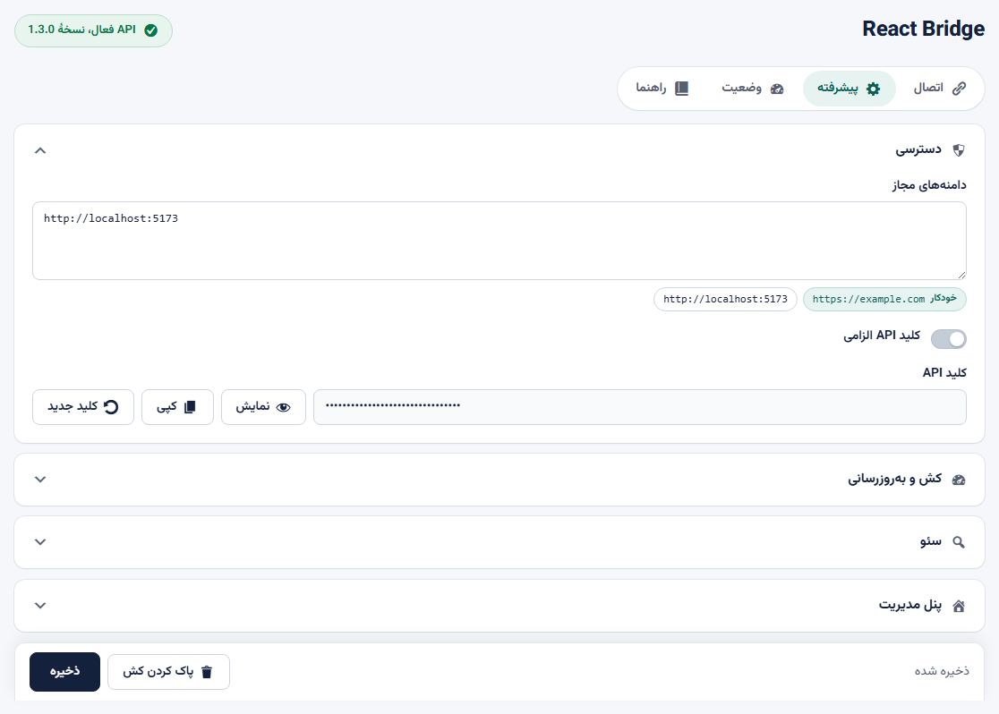Click the shield icon beside دسترسی

click(958, 150)
